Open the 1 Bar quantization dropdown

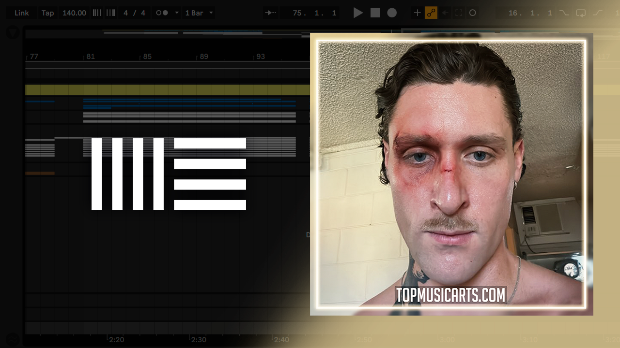pos(199,13)
